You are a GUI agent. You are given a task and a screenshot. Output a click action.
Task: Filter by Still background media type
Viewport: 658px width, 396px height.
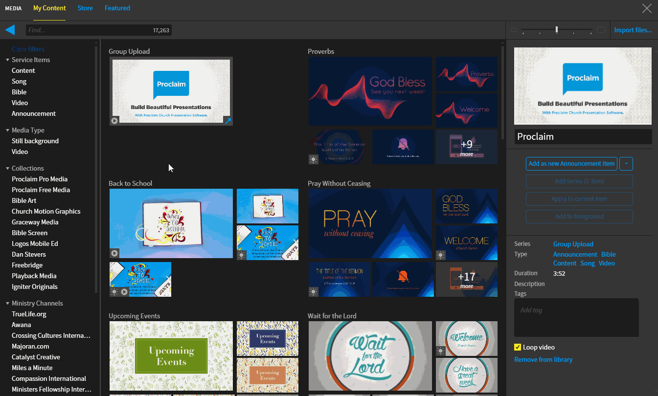tap(35, 141)
